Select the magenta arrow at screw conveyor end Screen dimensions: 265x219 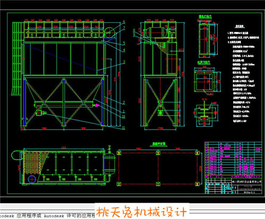pyautogui.click(x=97, y=105)
